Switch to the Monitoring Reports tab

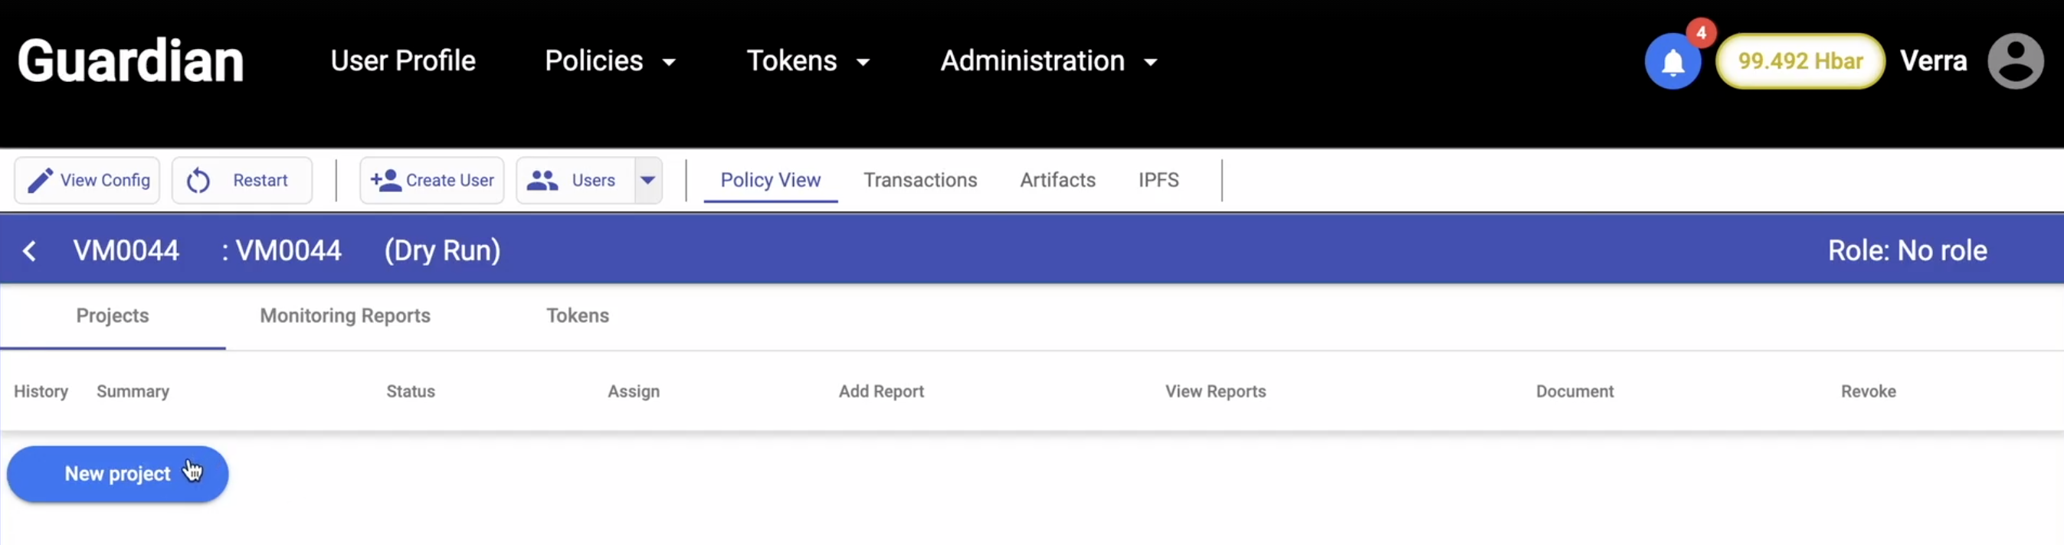click(x=345, y=316)
